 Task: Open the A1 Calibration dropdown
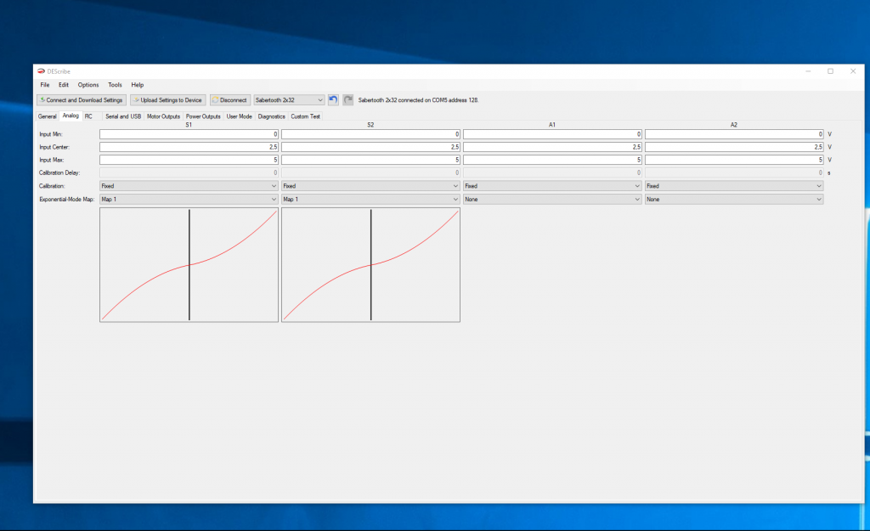[x=552, y=186]
